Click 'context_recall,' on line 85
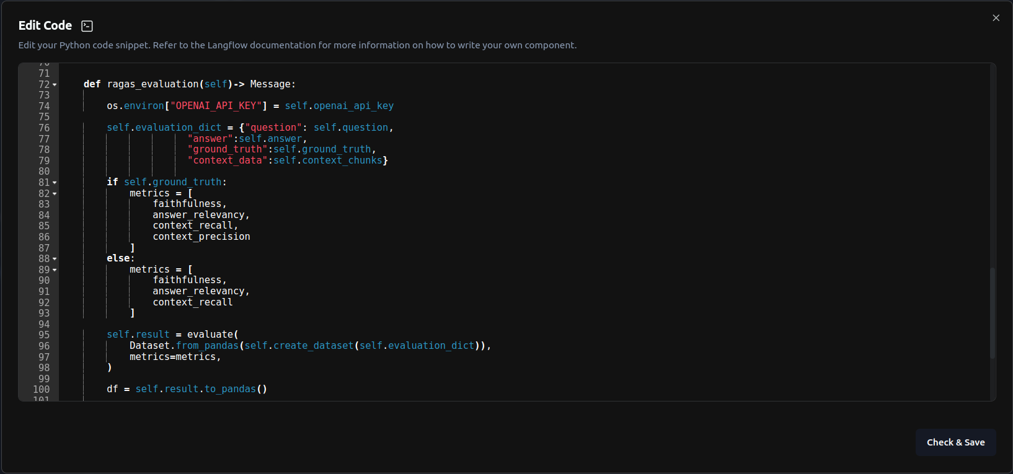Image resolution: width=1013 pixels, height=474 pixels. [195, 226]
